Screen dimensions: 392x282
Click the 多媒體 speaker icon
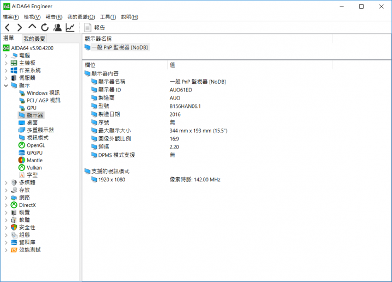(x=14, y=182)
